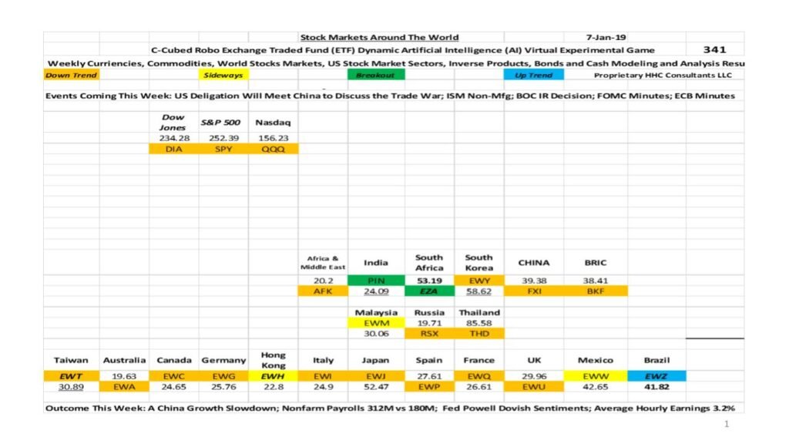Select the FXI ticker under CHINA
Image resolution: width=789 pixels, height=444 pixels.
tap(533, 292)
